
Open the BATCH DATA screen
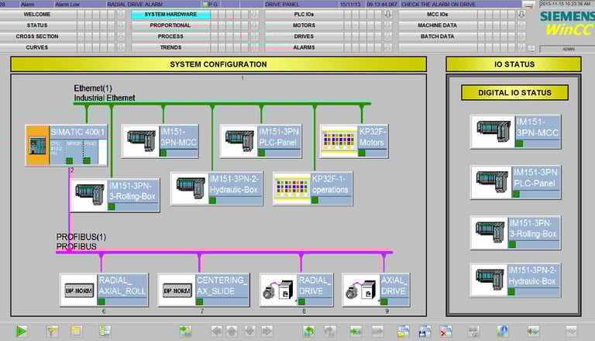coord(438,36)
